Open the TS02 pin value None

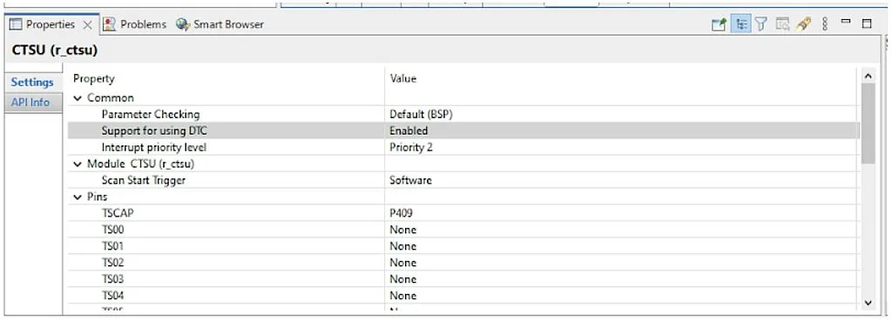[x=402, y=263]
